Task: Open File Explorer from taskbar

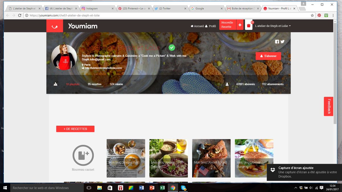Action: [x=99, y=188]
